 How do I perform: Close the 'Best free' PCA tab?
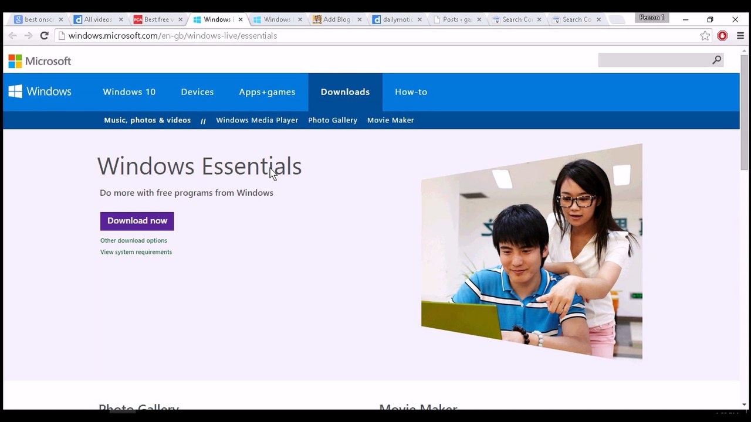click(x=180, y=19)
